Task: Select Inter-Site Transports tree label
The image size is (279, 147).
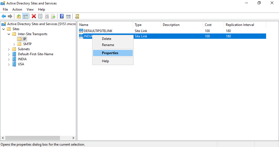Action: click(32, 34)
